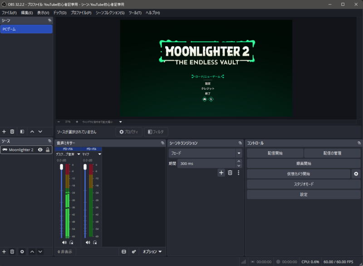363x266 pixels.
Task: Click the 配信開始 button
Action: 275,153
